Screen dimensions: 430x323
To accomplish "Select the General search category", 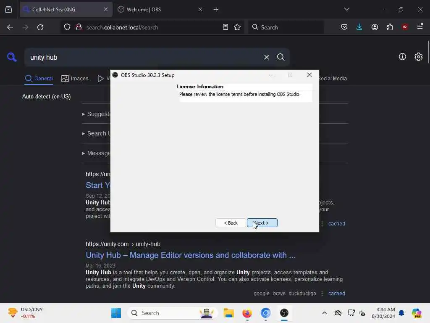I will pyautogui.click(x=39, y=79).
